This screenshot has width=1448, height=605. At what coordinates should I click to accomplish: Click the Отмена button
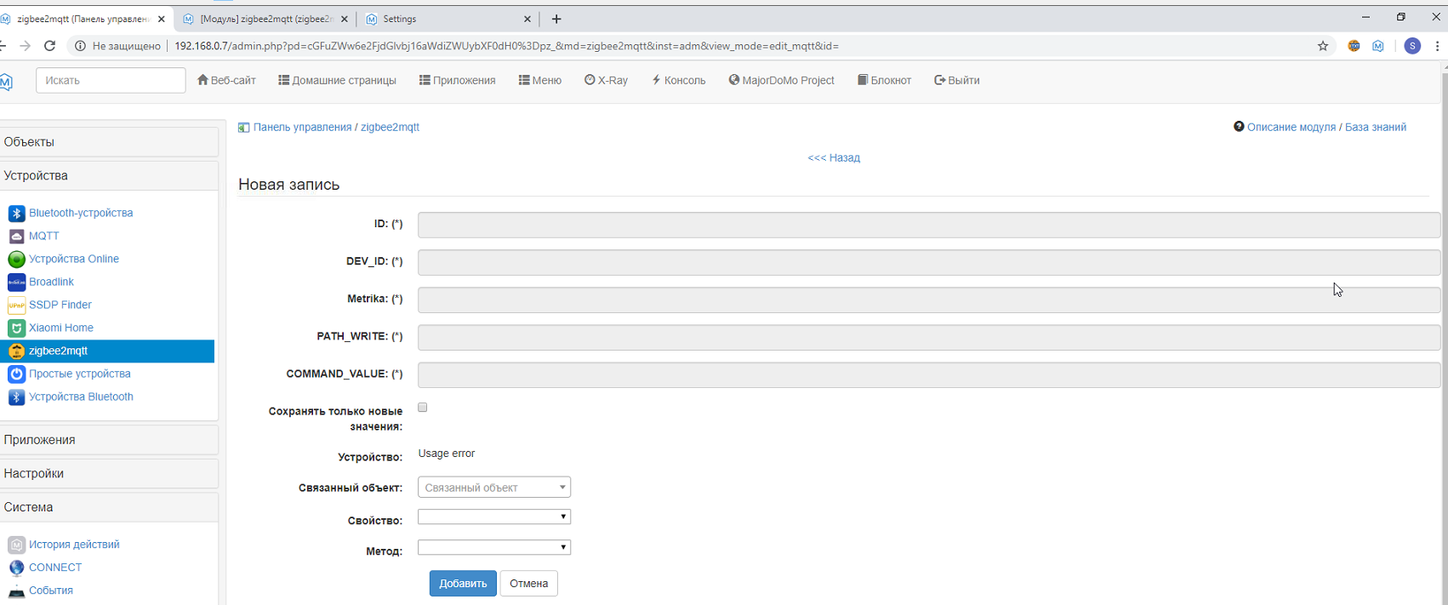[x=528, y=584]
